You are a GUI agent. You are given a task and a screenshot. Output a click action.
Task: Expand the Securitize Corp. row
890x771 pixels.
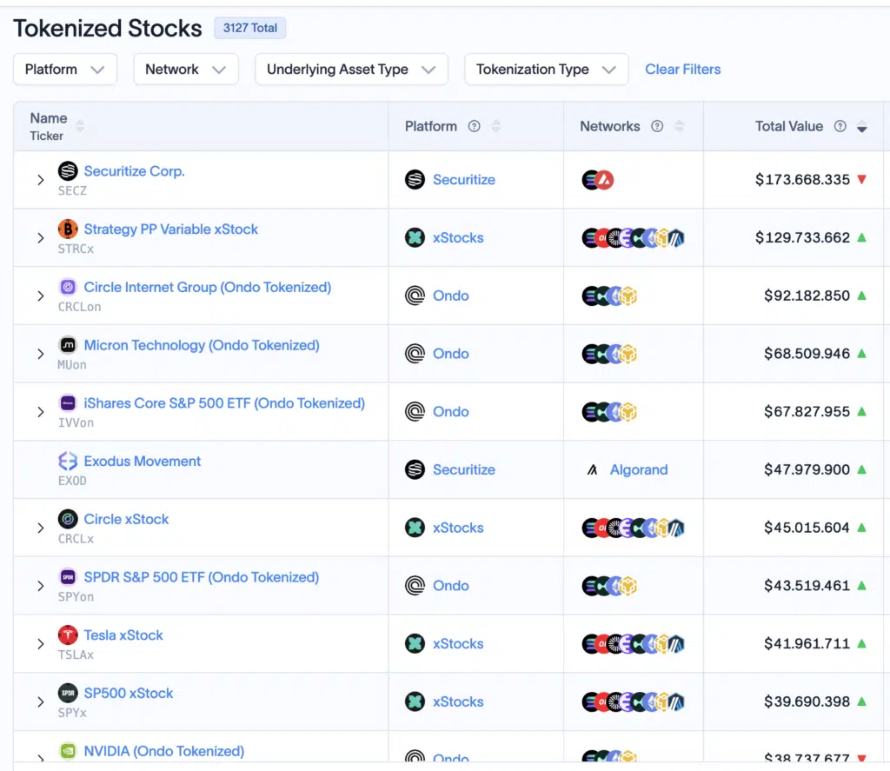(x=40, y=180)
